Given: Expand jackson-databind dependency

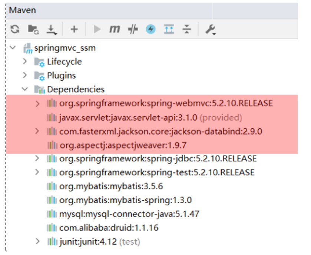Looking at the screenshot, I should (37, 131).
